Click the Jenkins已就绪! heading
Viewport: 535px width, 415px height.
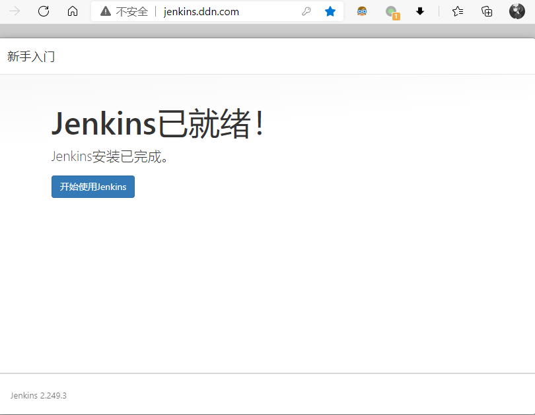158,123
